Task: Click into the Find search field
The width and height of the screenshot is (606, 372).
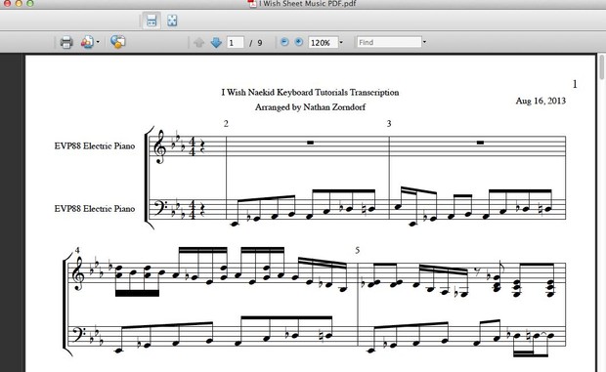Action: click(x=389, y=42)
